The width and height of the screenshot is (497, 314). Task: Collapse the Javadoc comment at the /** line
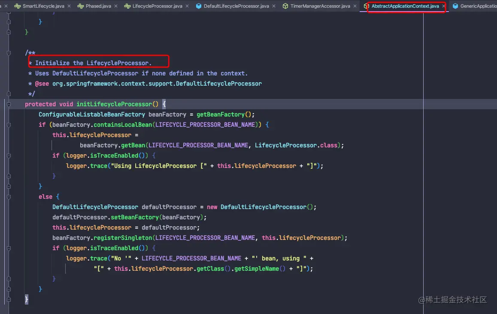point(9,53)
